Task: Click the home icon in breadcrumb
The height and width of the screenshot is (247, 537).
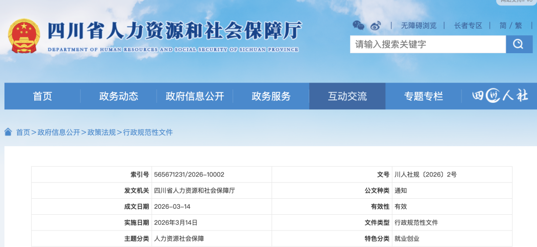Action: point(8,132)
